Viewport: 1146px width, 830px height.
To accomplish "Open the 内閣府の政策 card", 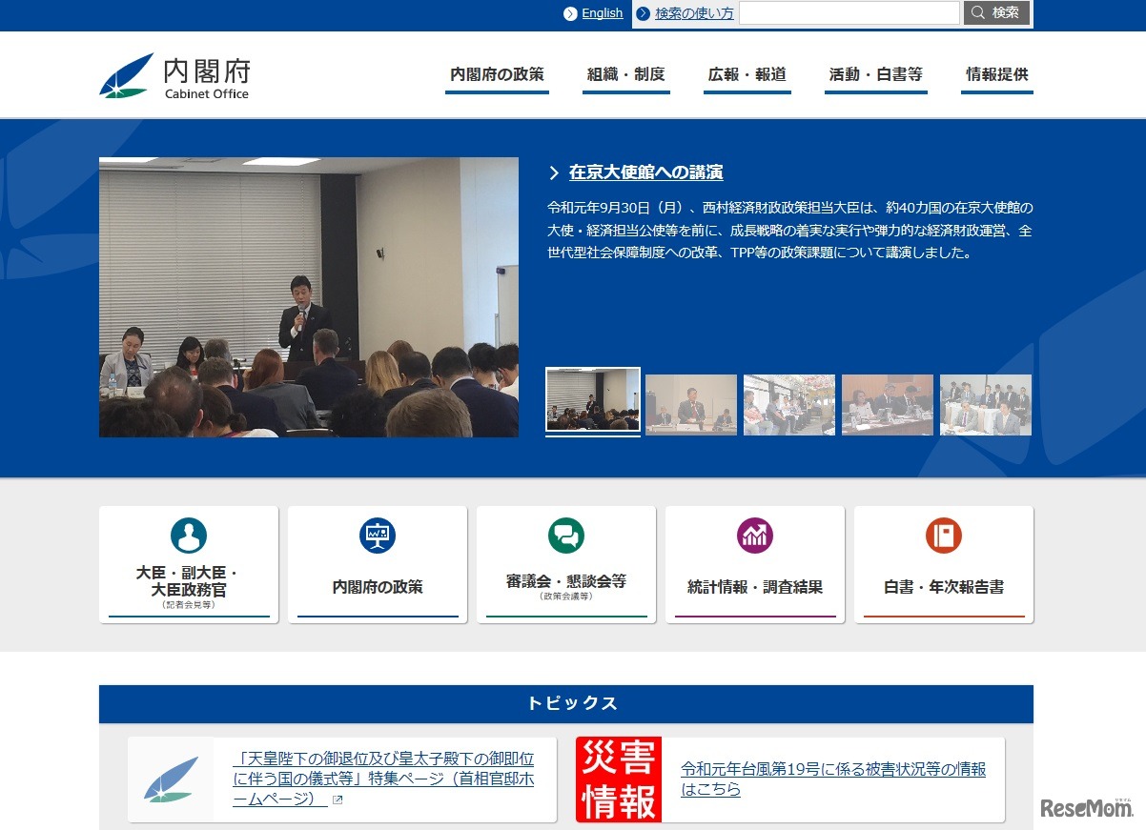I will (x=378, y=565).
